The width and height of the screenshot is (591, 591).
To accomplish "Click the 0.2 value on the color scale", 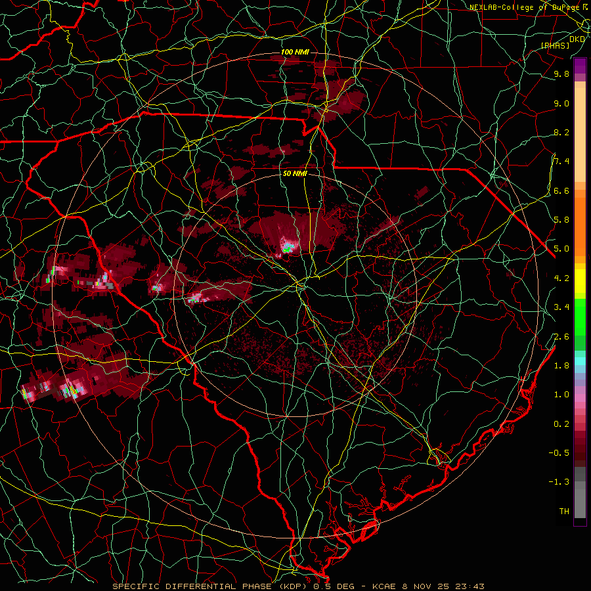I will pos(561,424).
